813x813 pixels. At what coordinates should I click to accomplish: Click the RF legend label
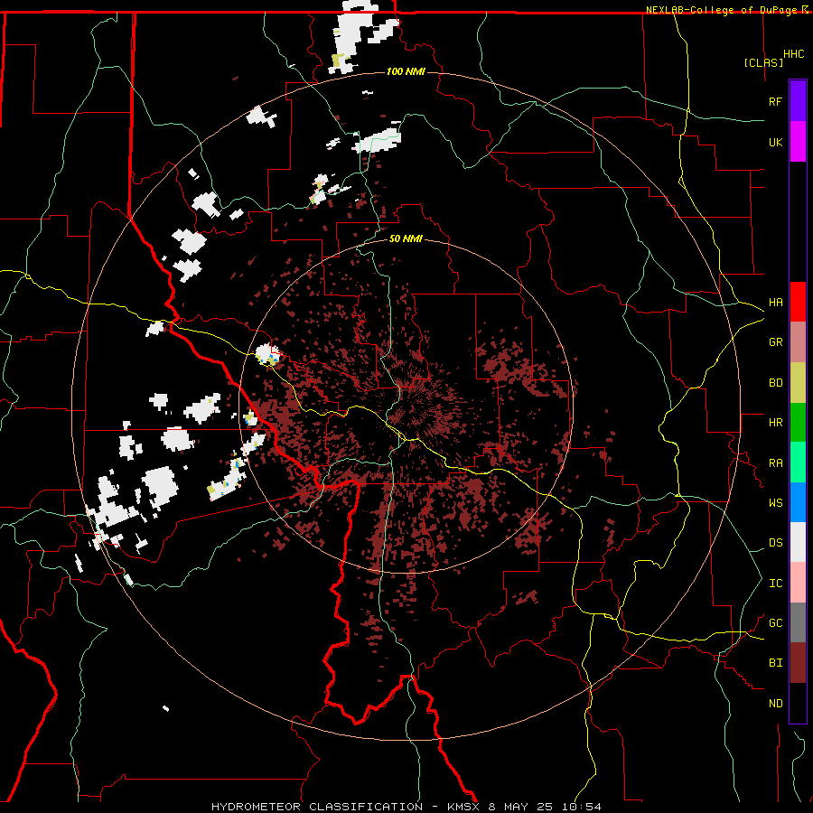[775, 101]
